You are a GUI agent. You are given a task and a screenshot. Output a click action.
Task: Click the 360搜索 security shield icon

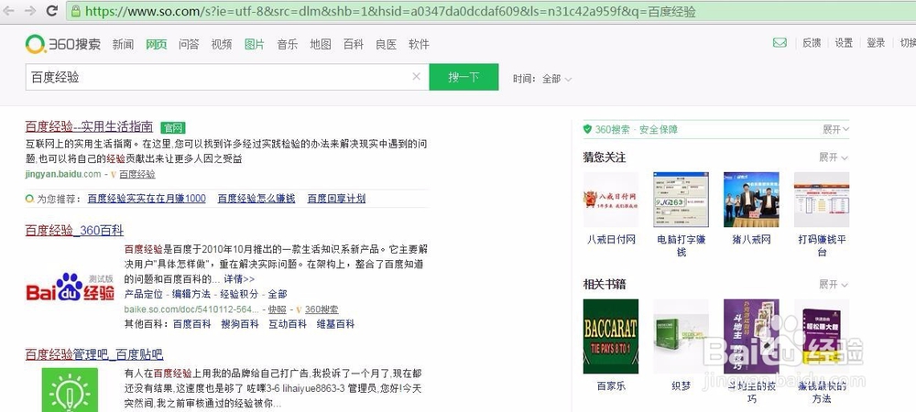(x=588, y=129)
